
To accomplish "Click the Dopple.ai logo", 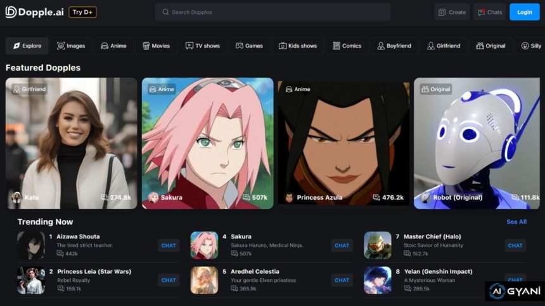I will [34, 12].
